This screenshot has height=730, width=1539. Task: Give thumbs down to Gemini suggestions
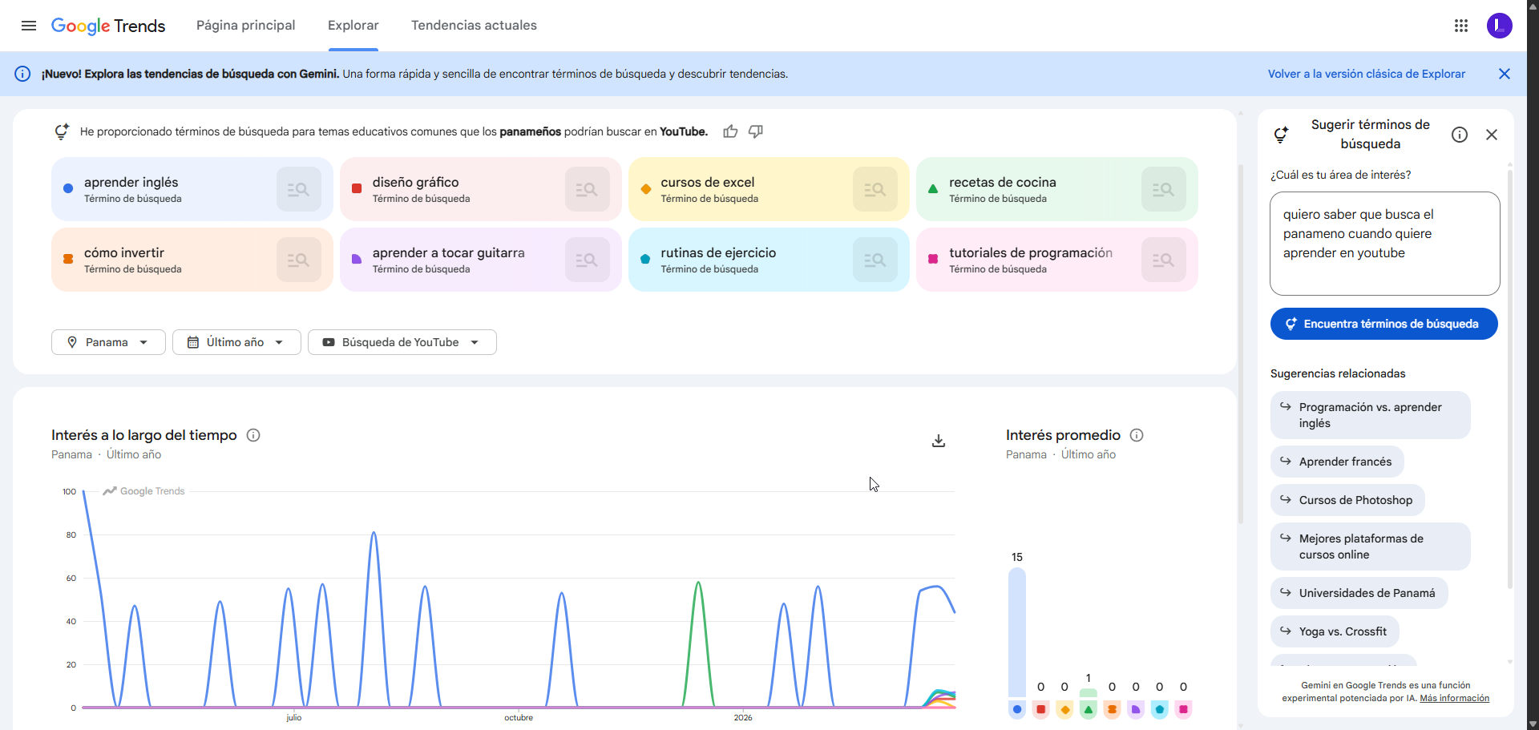point(755,131)
